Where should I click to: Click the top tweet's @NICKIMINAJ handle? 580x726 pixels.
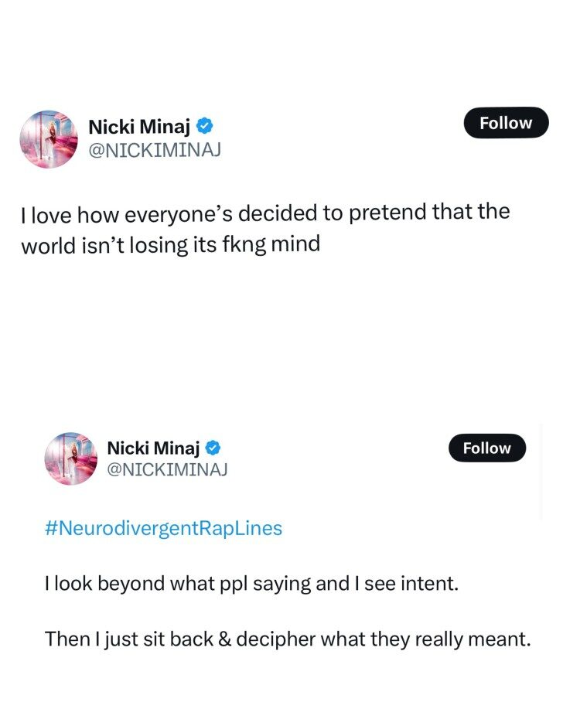tap(155, 150)
